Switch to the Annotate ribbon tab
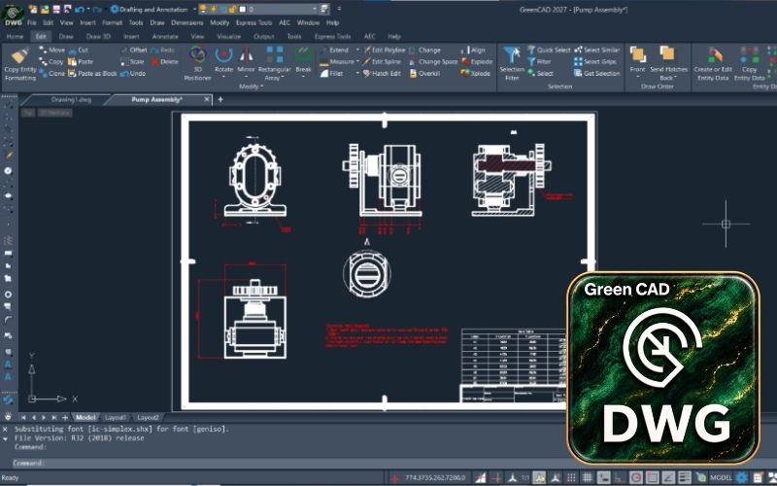777x486 pixels. point(165,36)
